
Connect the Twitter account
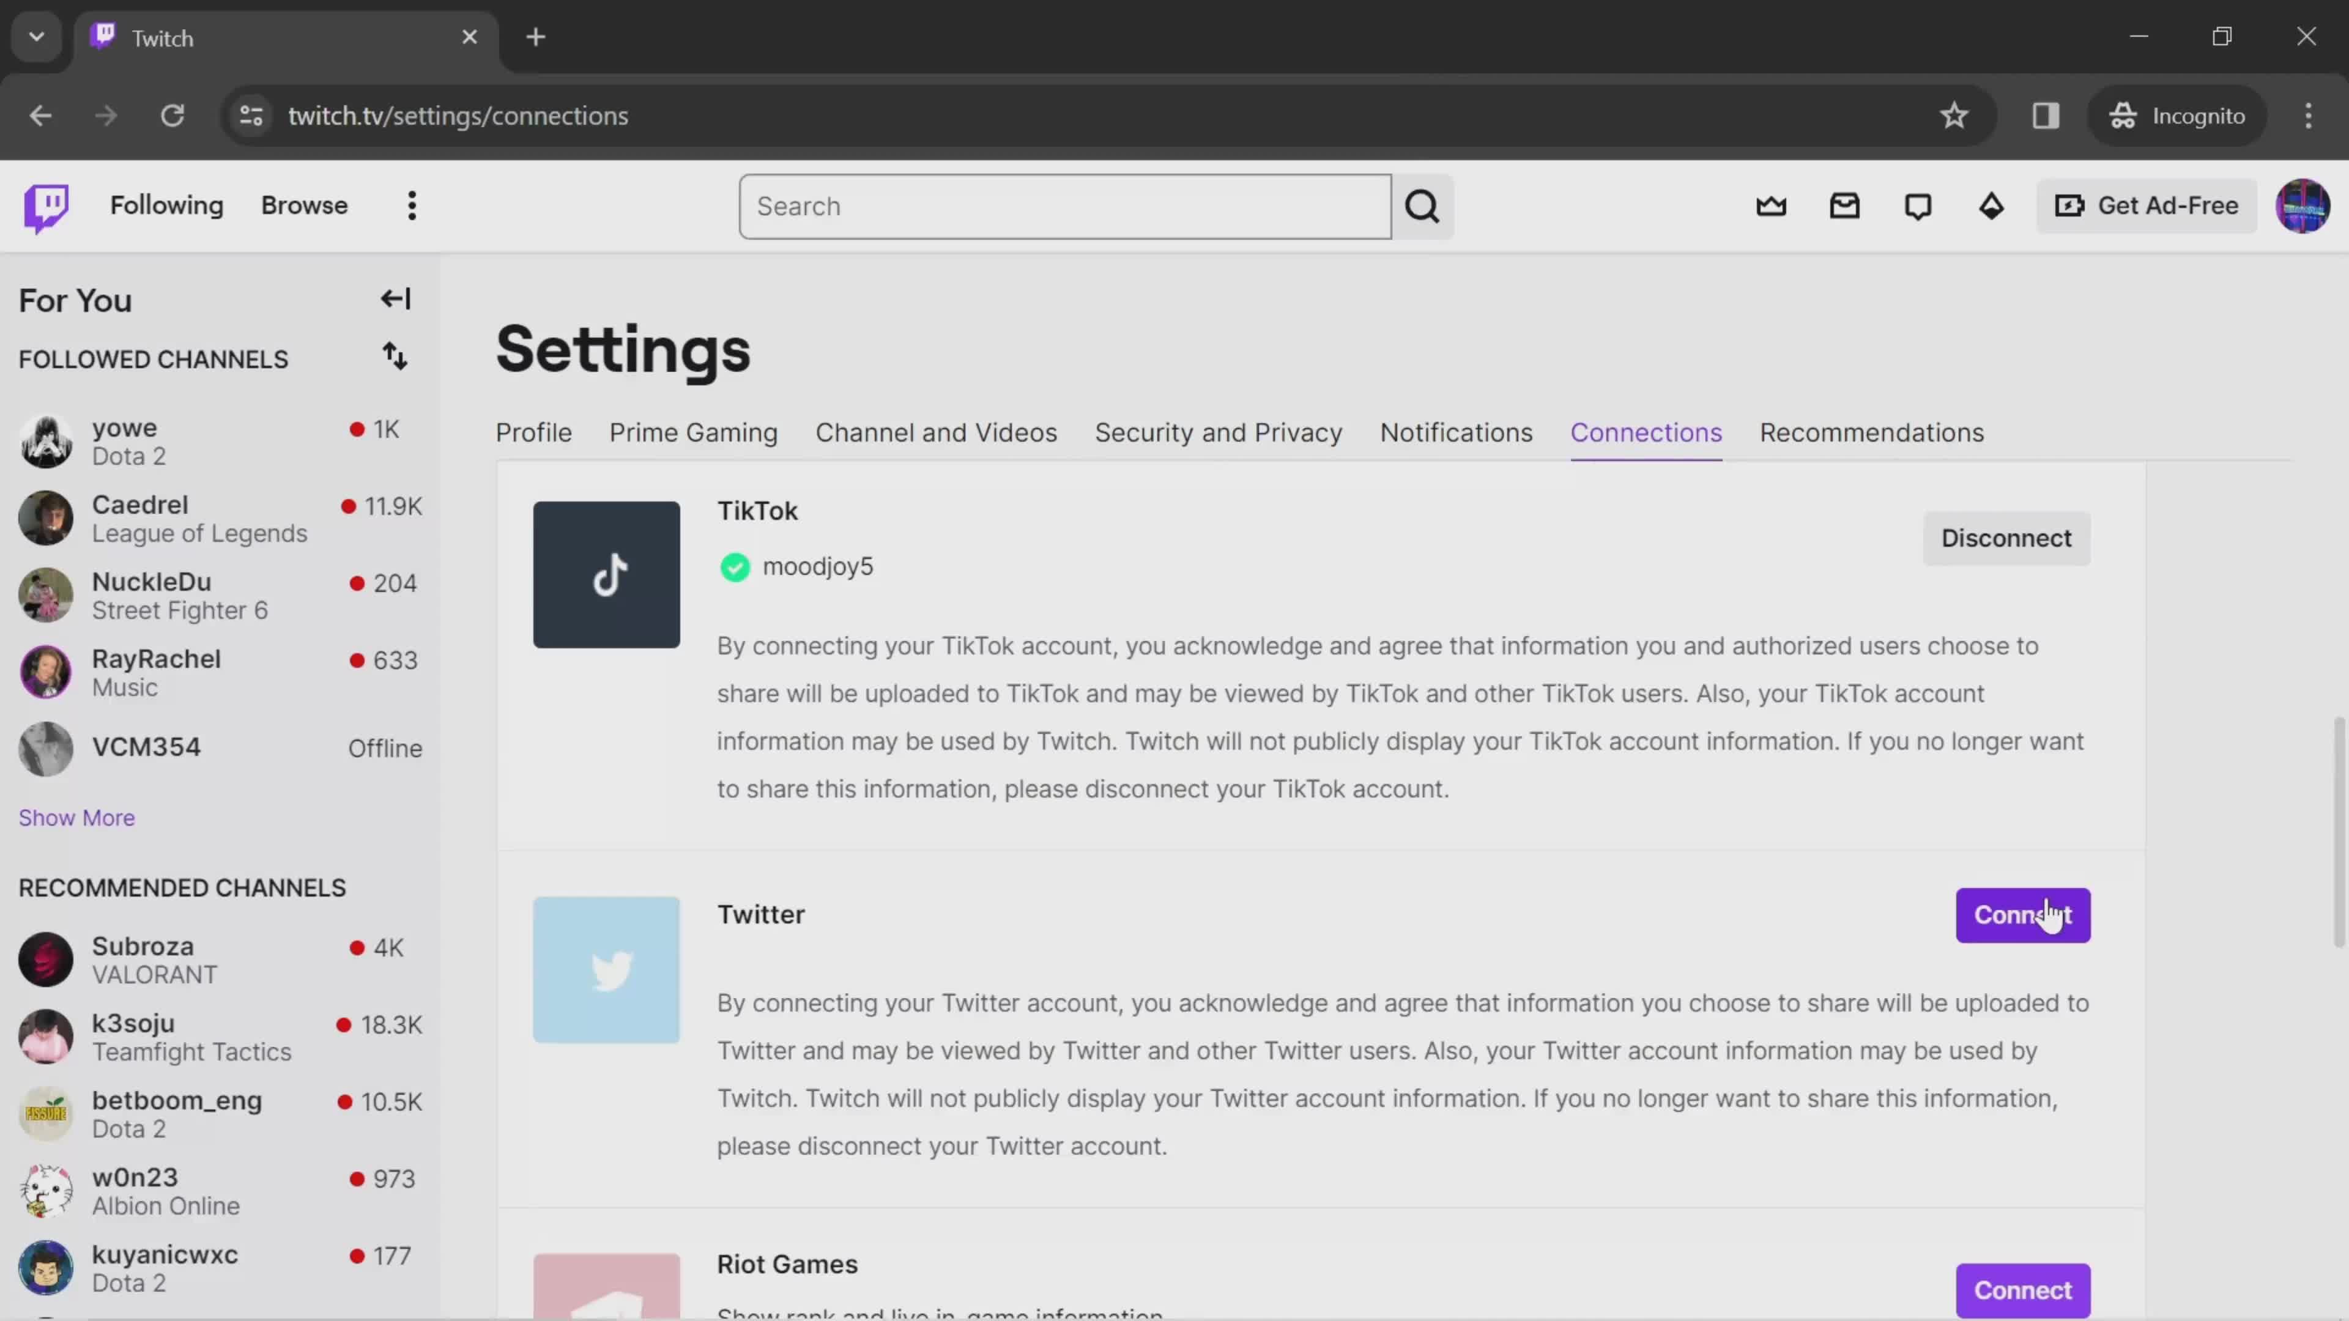tap(2022, 914)
